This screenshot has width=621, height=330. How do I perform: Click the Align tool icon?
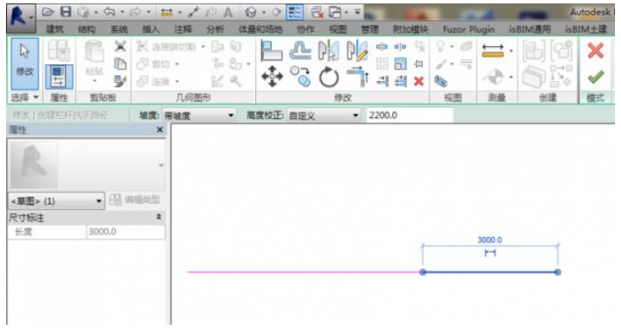[272, 50]
